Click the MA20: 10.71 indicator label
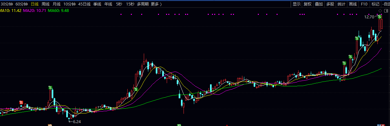 [35, 11]
